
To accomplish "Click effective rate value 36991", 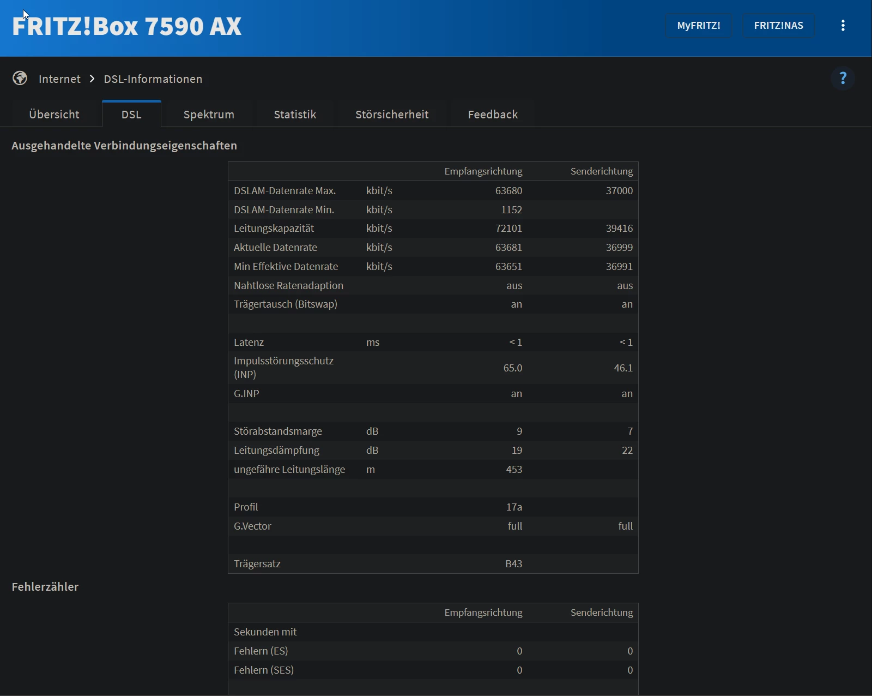I will [619, 267].
